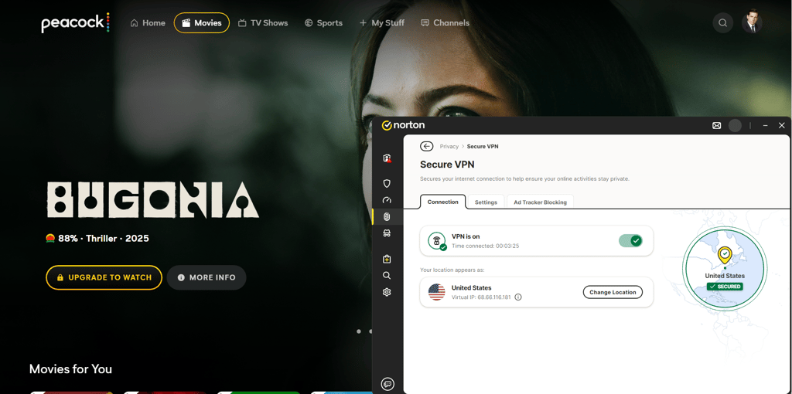Viewport: 792px width, 394px height.
Task: Open Peacock search magnifier icon
Action: tap(723, 22)
